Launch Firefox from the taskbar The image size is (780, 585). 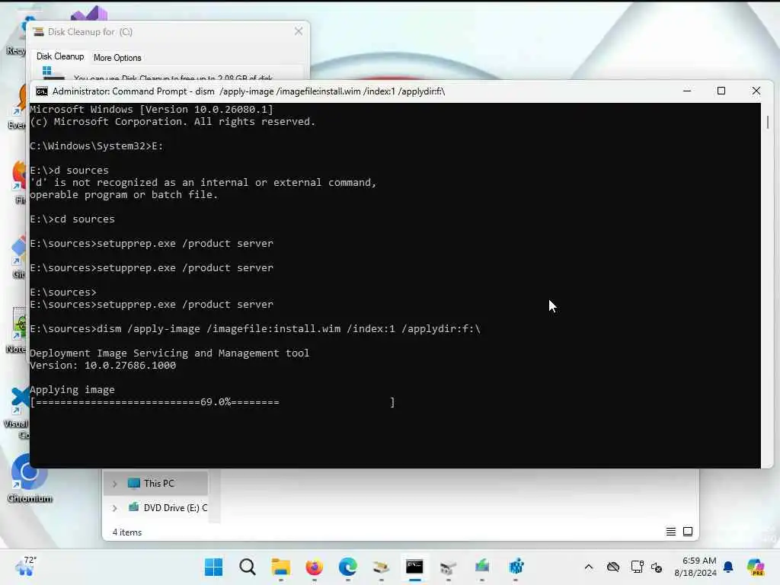click(x=314, y=567)
